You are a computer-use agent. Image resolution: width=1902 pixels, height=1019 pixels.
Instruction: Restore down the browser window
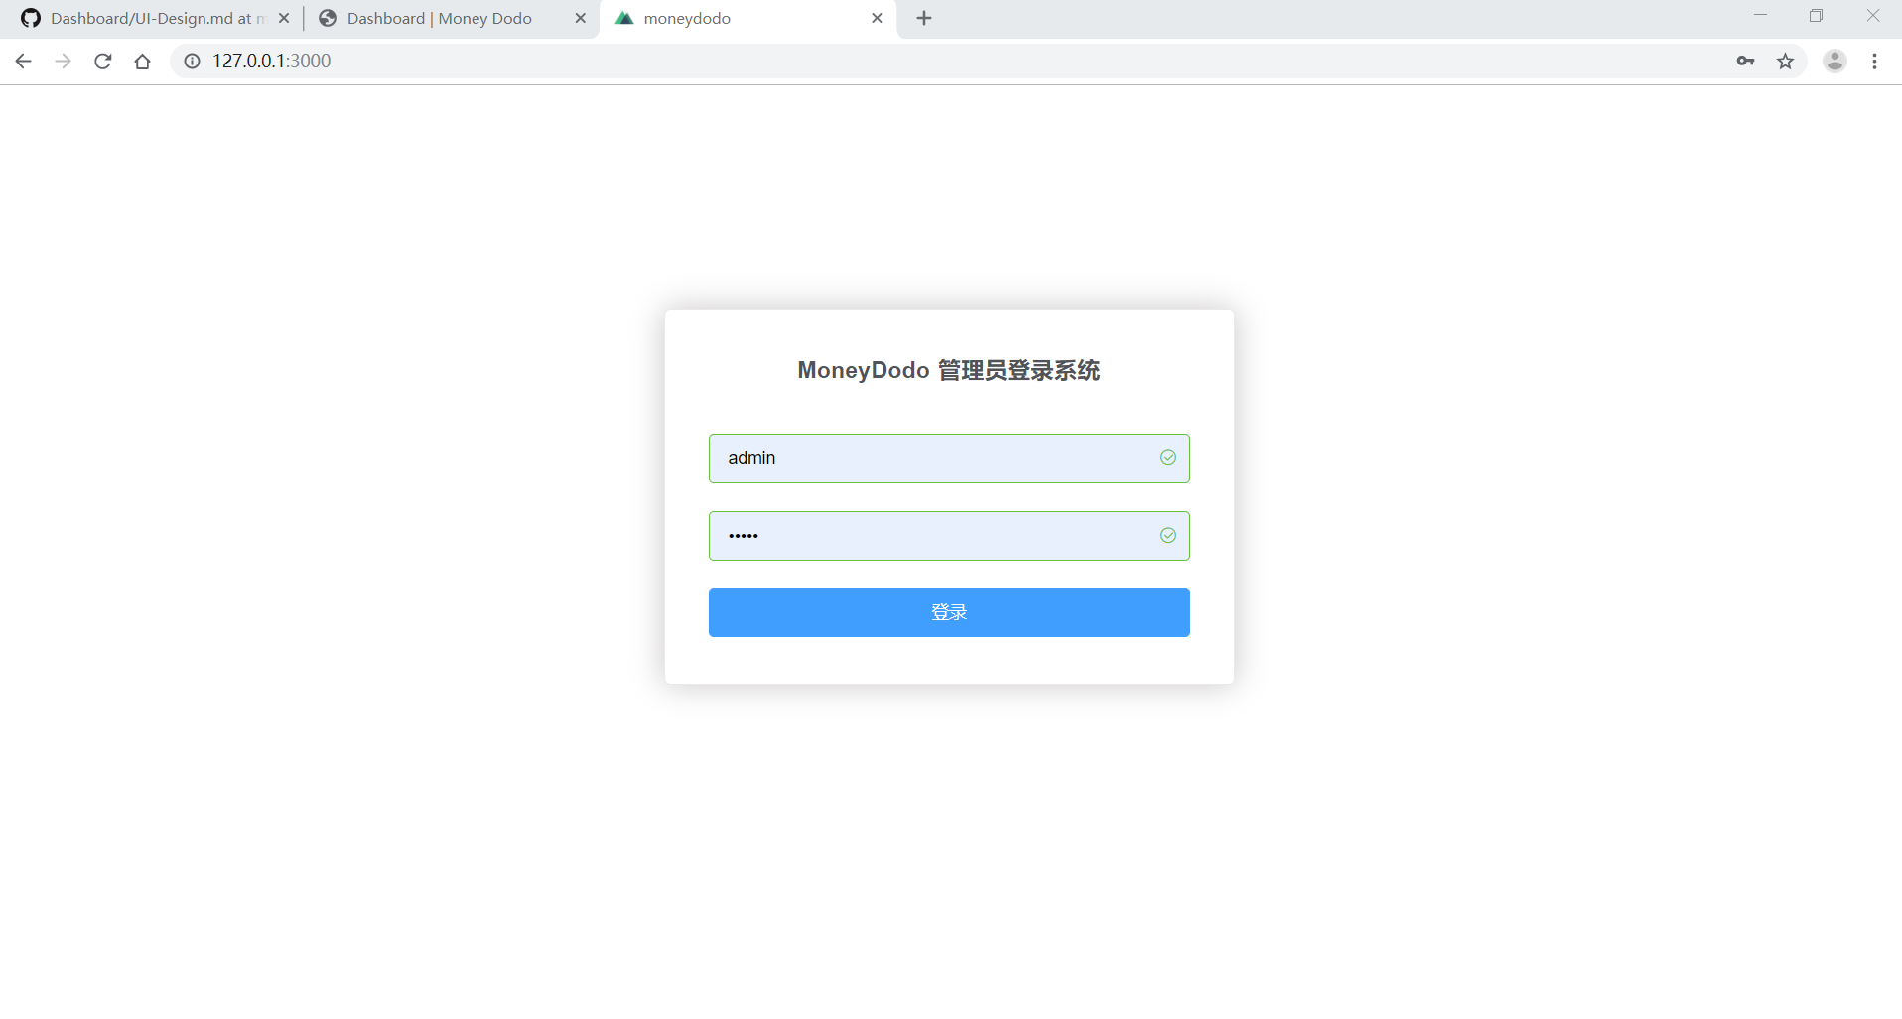1816,15
